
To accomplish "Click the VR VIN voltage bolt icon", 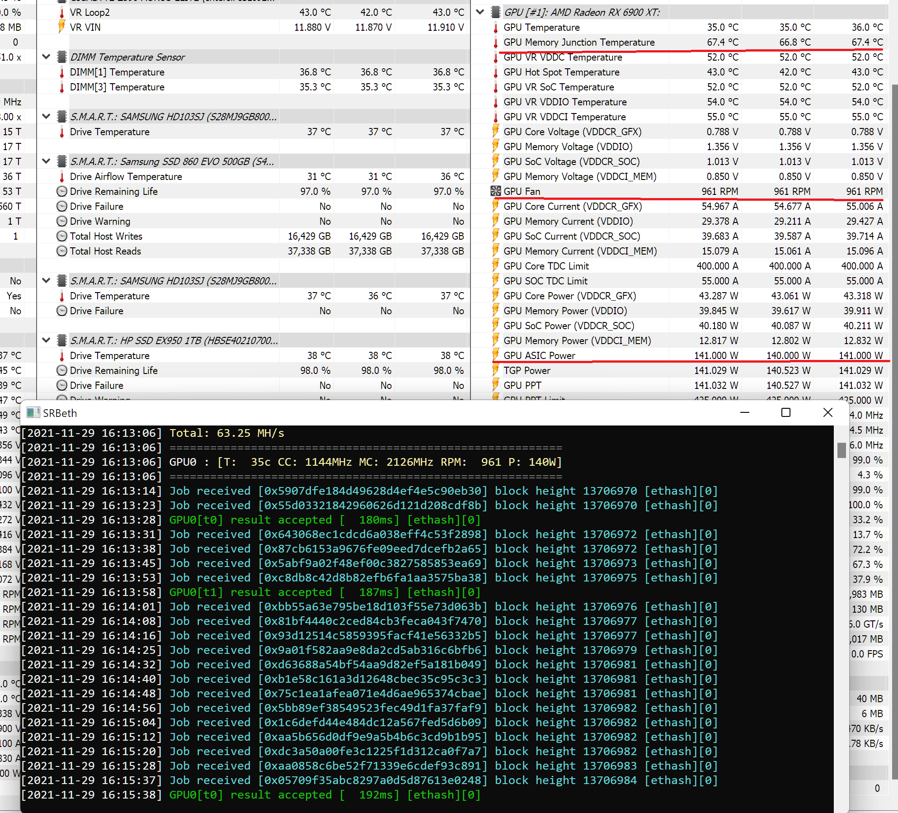I will [62, 27].
